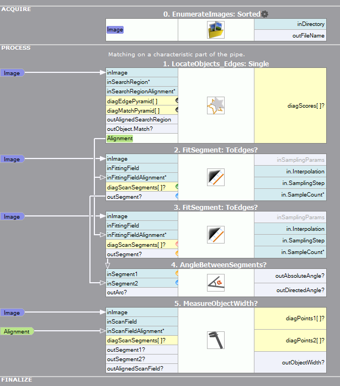340x386 pixels.
Task: Click the MeasureObjectWidth caliper icon
Action: (216, 340)
